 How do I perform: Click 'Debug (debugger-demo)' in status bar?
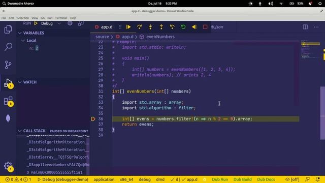tap(63, 179)
